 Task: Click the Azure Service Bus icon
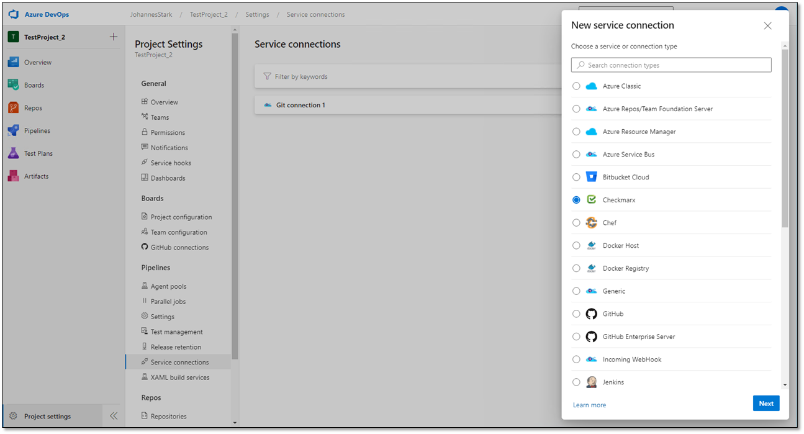591,154
